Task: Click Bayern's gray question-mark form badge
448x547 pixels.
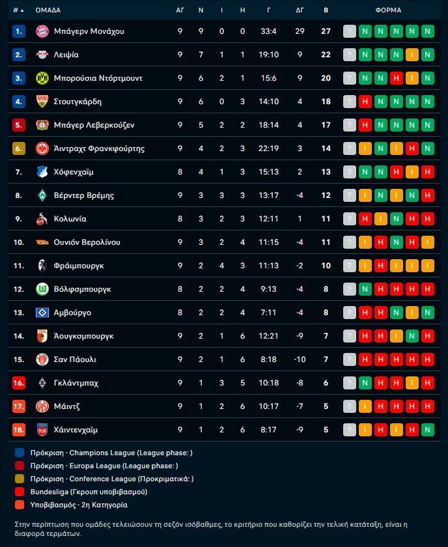Action: click(350, 31)
